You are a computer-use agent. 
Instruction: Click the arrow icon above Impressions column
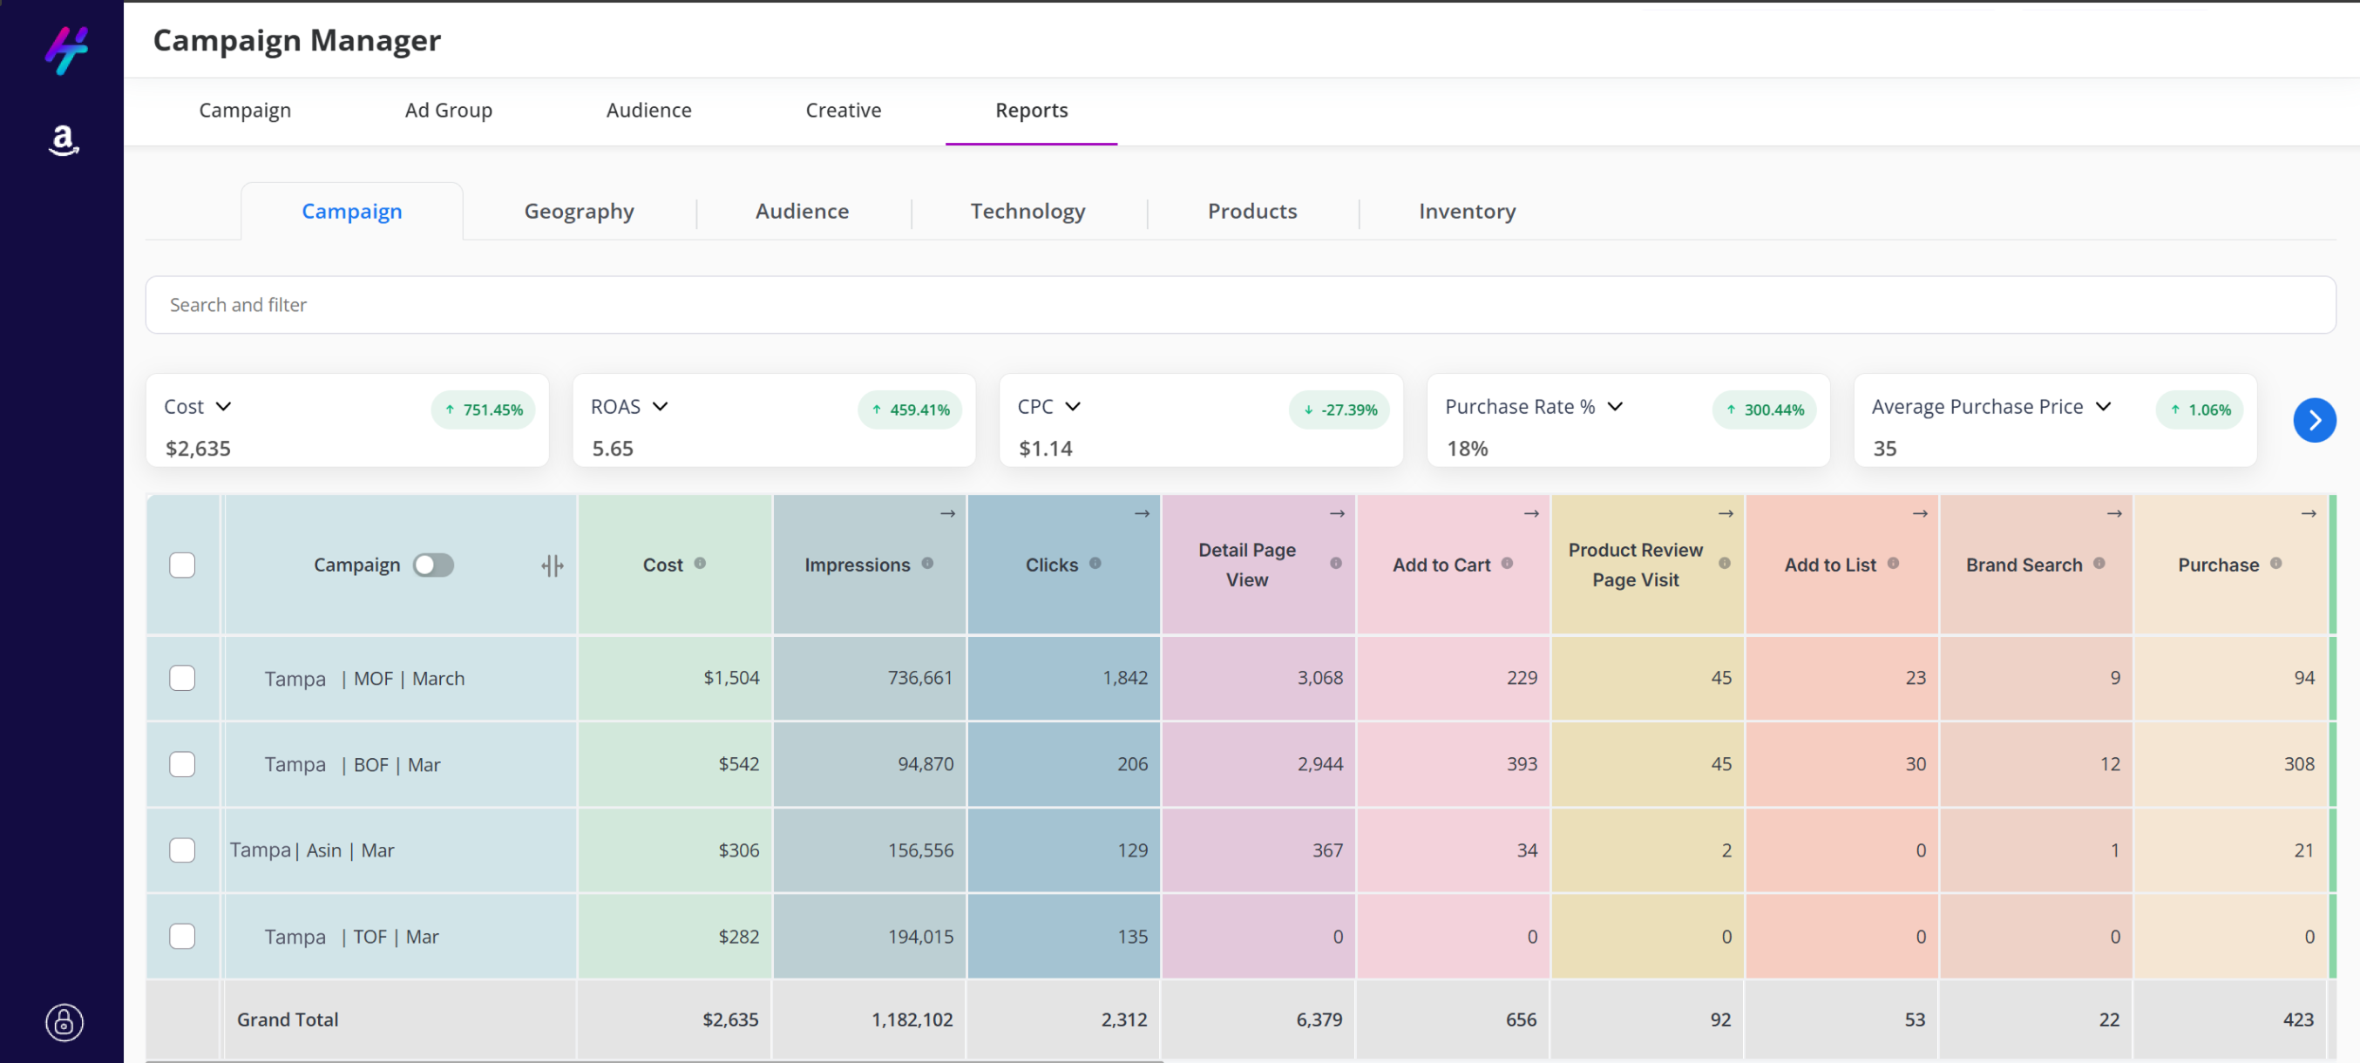pos(947,514)
